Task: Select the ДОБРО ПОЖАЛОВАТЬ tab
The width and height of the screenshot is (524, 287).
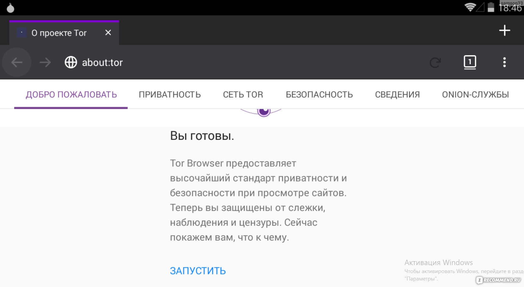Action: click(71, 95)
